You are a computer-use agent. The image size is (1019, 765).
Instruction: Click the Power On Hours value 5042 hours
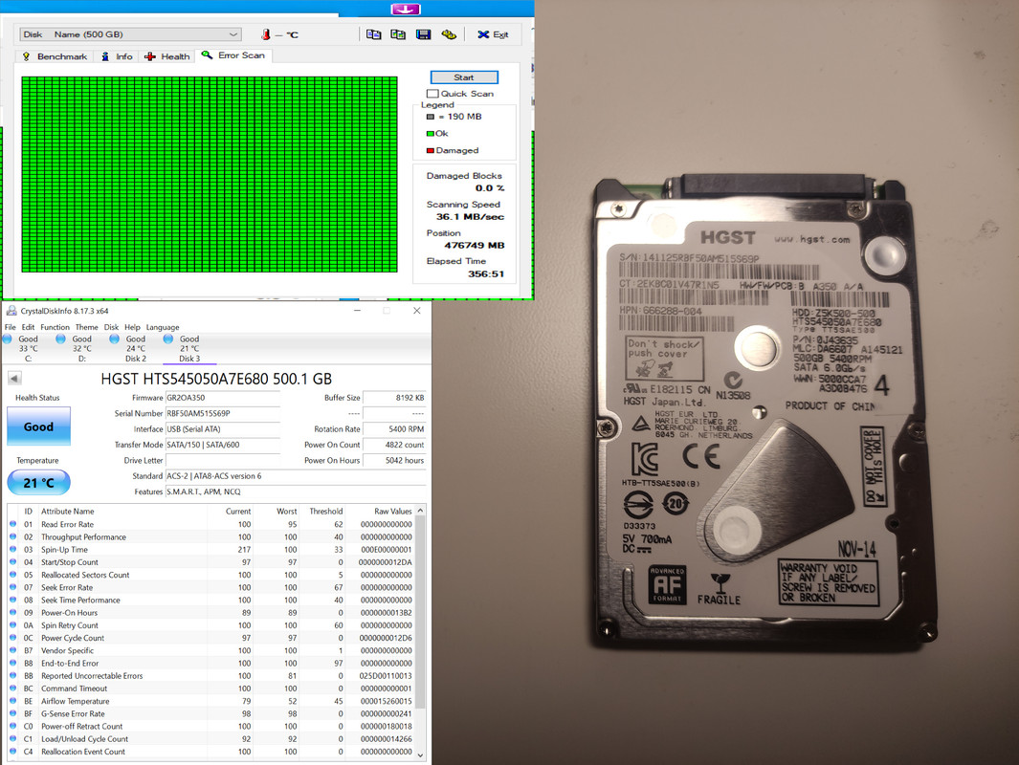pyautogui.click(x=394, y=460)
